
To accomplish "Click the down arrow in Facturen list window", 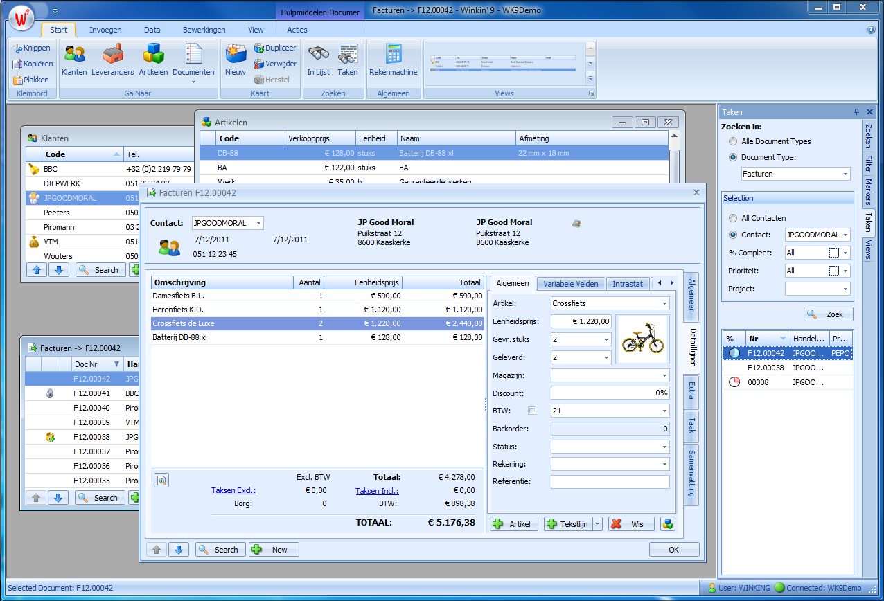I will [58, 498].
